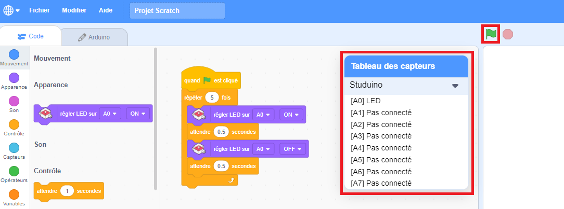Image resolution: width=564 pixels, height=209 pixels.
Task: Click the répéter count value 5
Action: pyautogui.click(x=212, y=97)
